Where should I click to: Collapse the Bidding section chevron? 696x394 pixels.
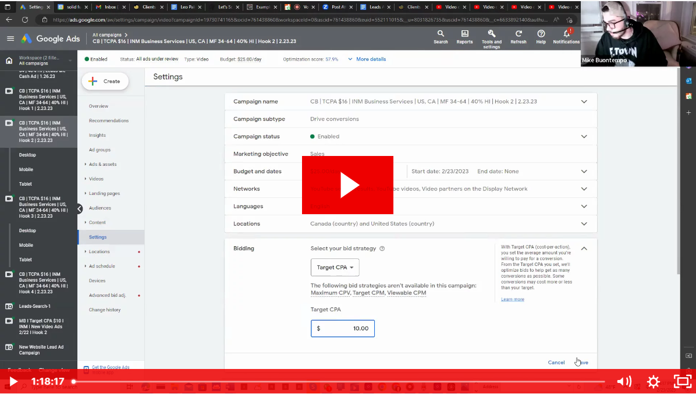pyautogui.click(x=584, y=249)
